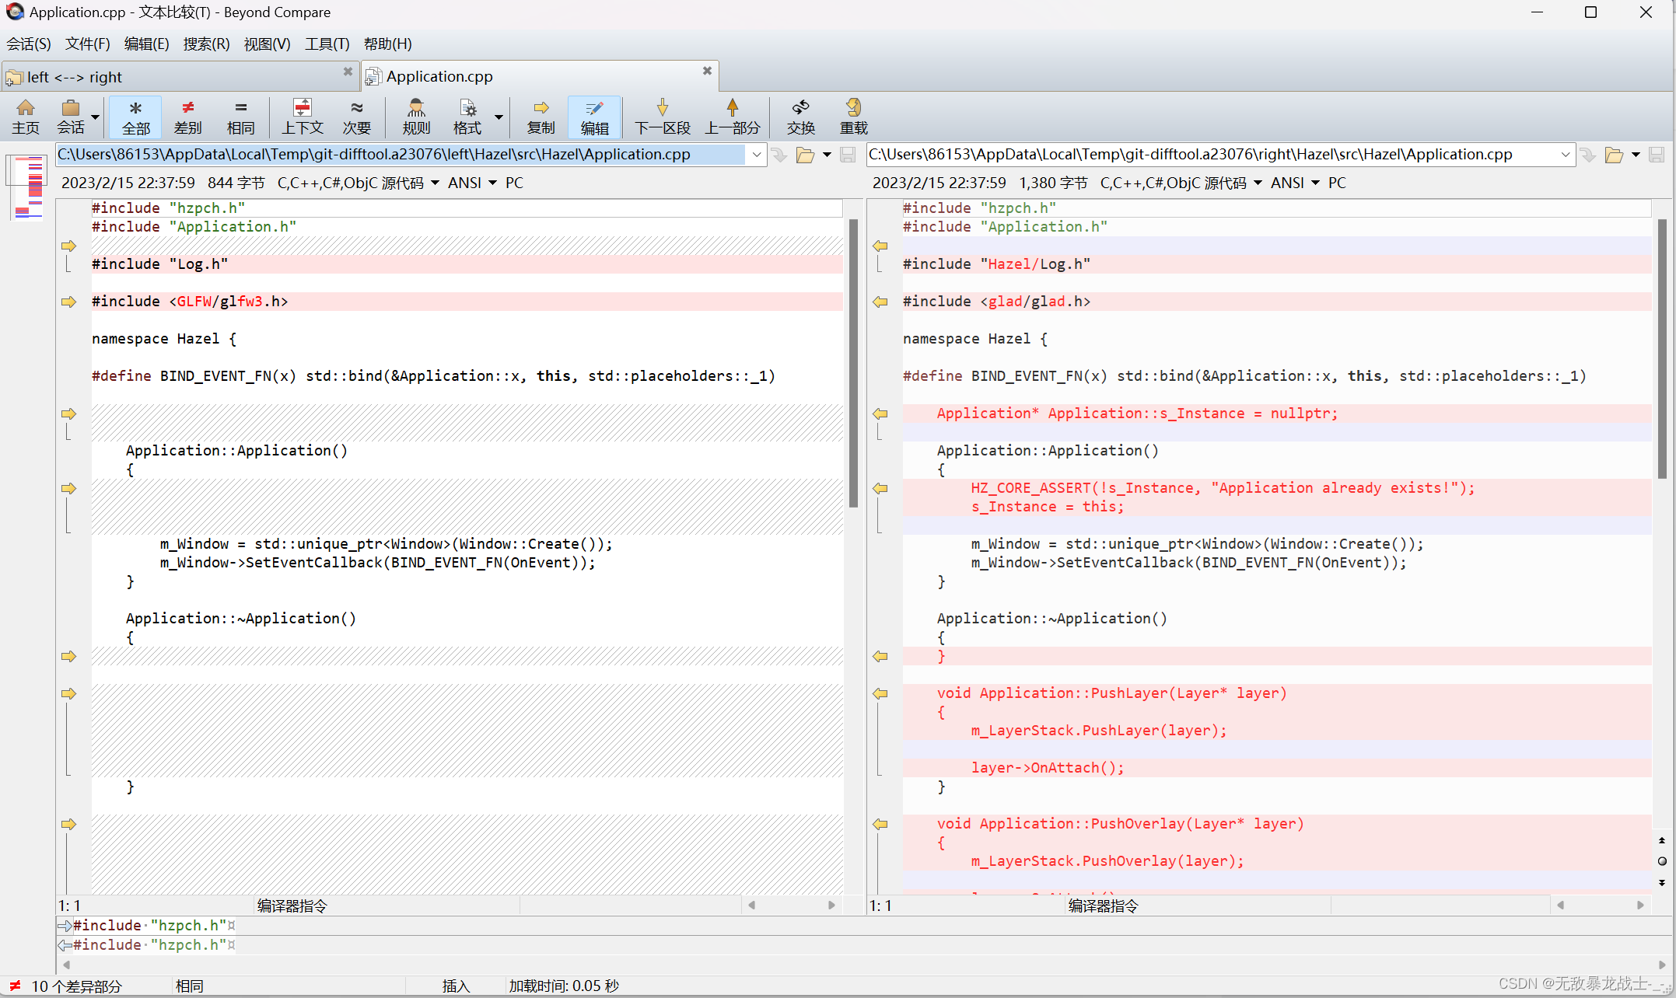1676x998 pixels.
Task: Click the Home (主页) toolbar icon
Action: [x=25, y=117]
